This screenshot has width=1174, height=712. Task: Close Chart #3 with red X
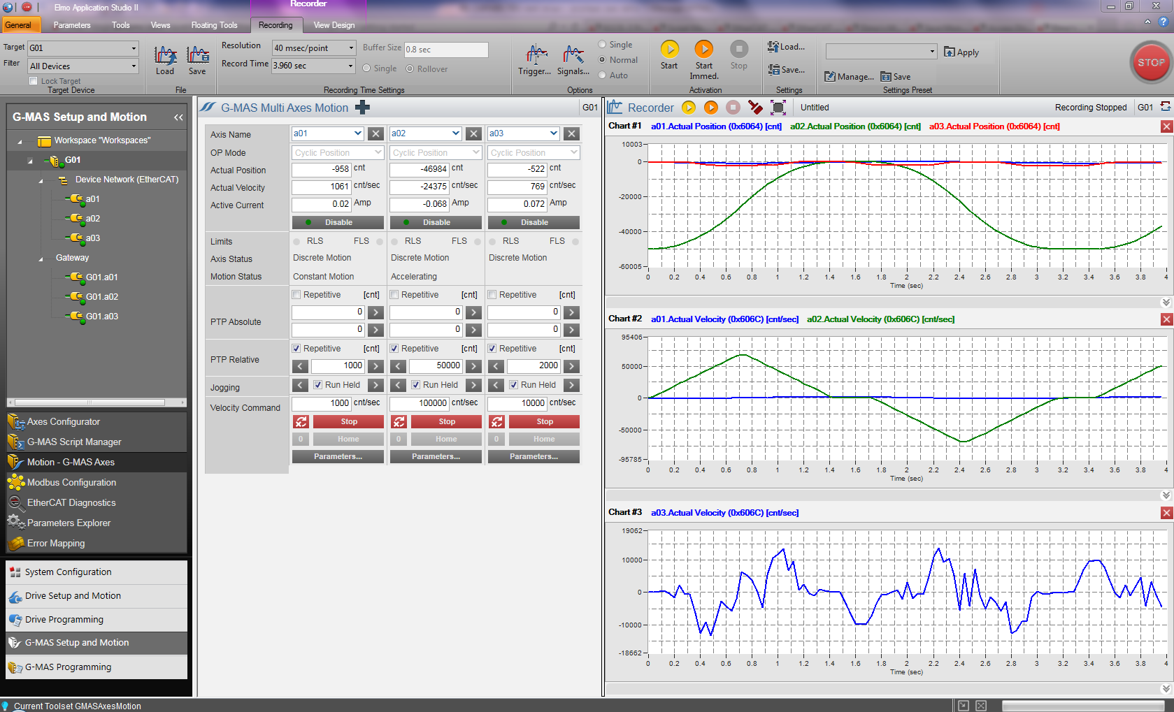coord(1166,513)
